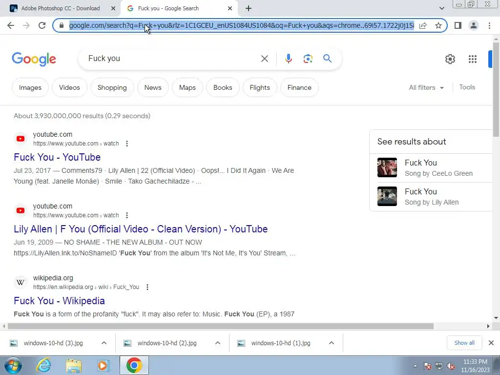Open menu for windows-10-hd (3).jpg download
The image size is (500, 375).
coord(104,343)
